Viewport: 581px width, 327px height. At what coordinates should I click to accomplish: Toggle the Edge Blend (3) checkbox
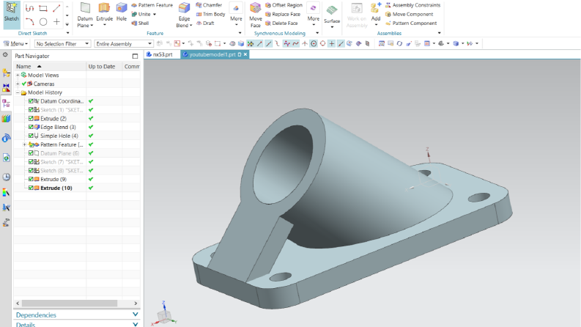(31, 127)
